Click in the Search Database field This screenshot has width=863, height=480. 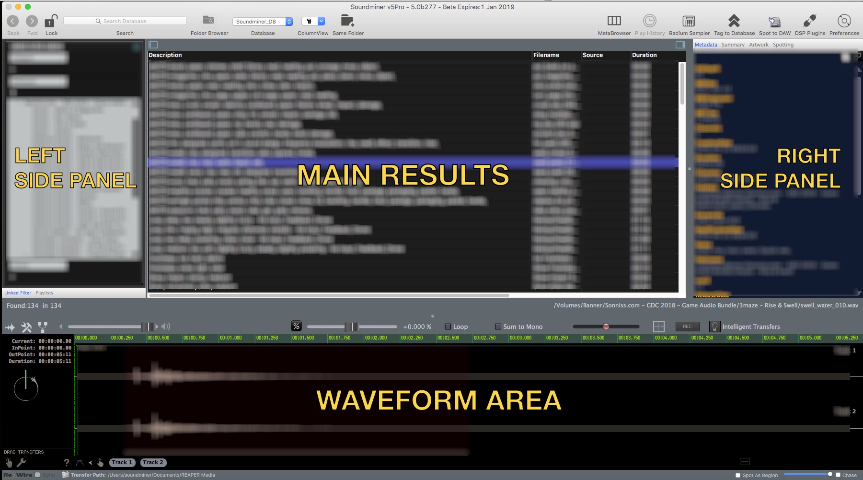pos(125,21)
